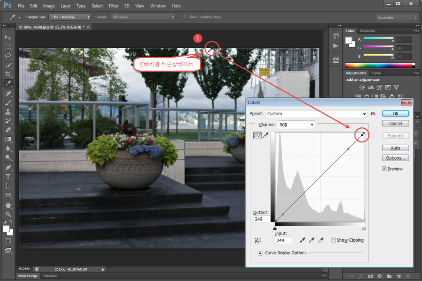Select the Move tool
422x281 pixels.
(x=8, y=37)
